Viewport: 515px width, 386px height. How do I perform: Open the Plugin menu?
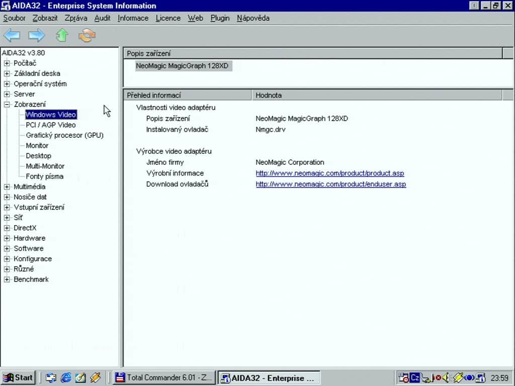pos(220,18)
